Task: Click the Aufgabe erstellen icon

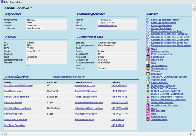Action: coord(148,51)
